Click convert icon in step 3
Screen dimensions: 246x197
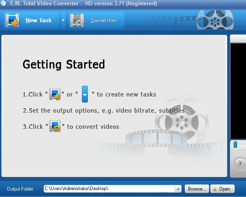(55, 126)
